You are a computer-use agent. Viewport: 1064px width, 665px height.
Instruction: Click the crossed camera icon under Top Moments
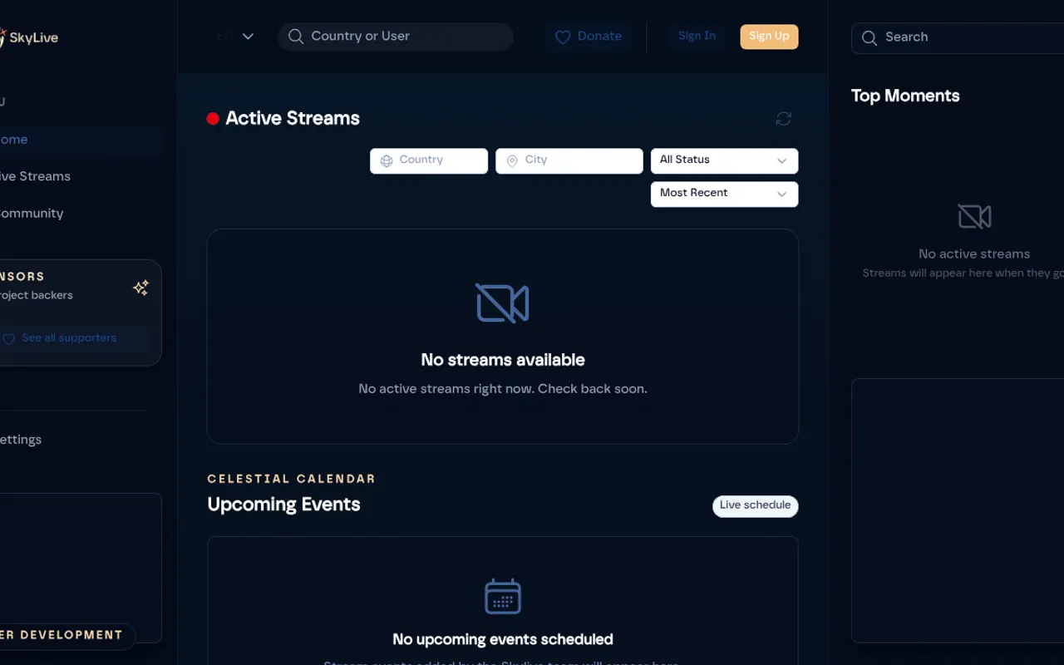click(974, 217)
